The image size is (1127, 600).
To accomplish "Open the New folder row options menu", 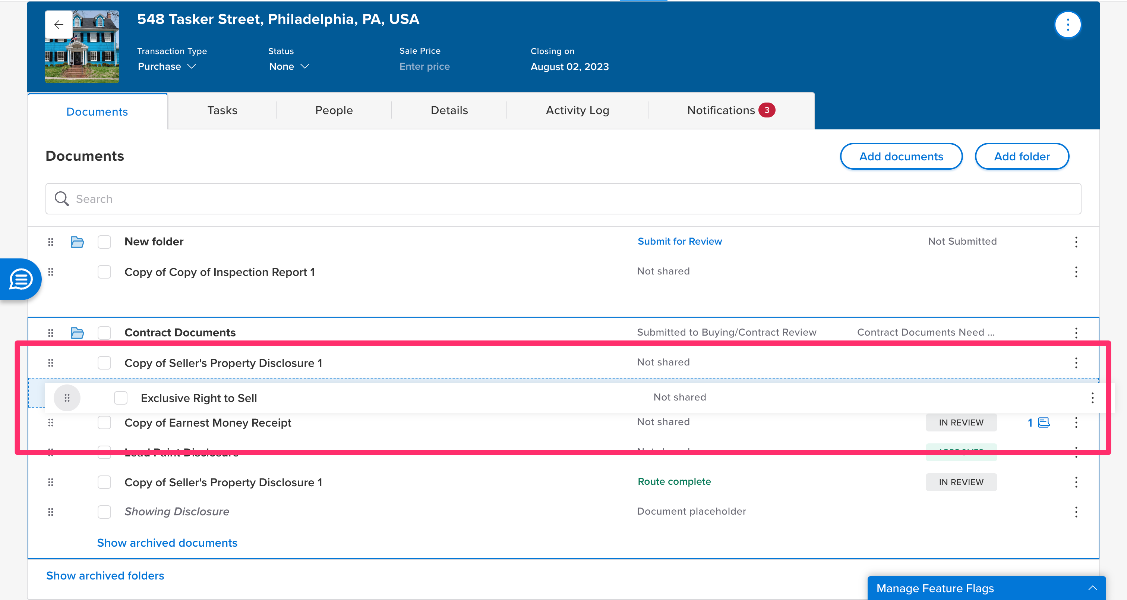I will [1076, 242].
